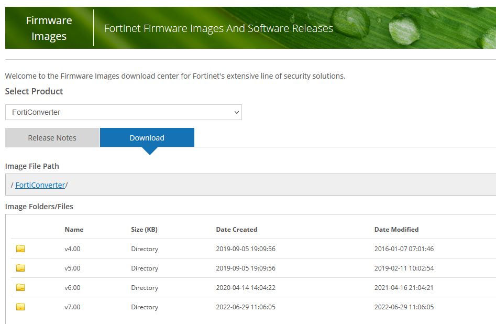Open the product selector showing FortiConverter
The height and width of the screenshot is (324, 496).
tap(123, 112)
